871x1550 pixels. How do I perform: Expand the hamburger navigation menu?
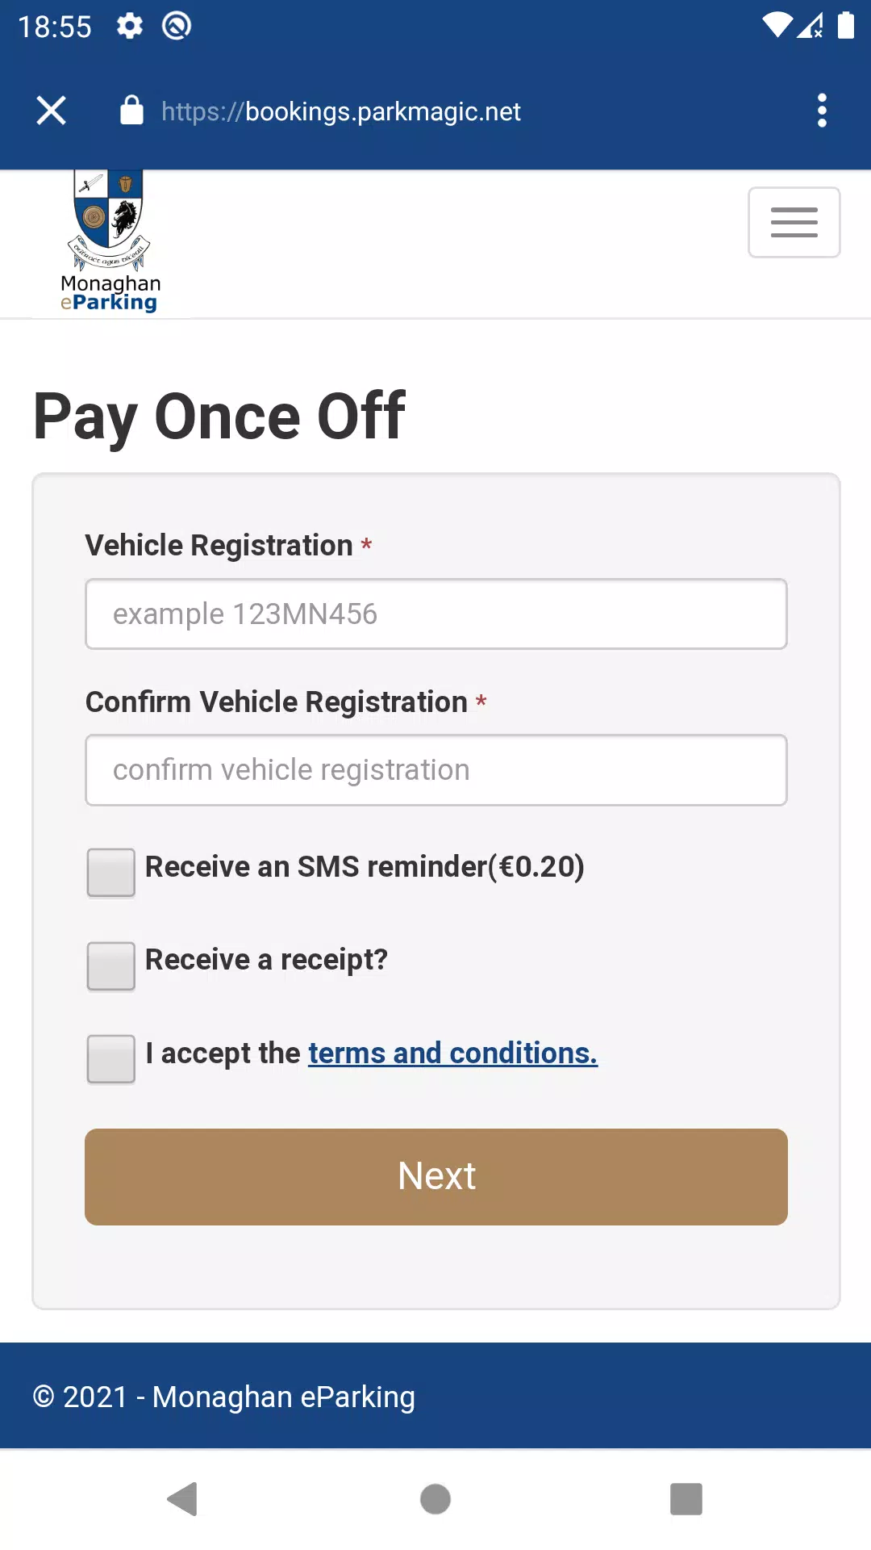(x=794, y=222)
